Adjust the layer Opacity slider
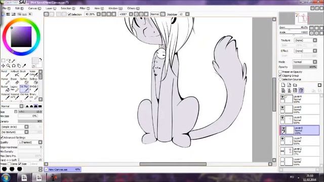This screenshot has width=324, height=182. point(305,67)
